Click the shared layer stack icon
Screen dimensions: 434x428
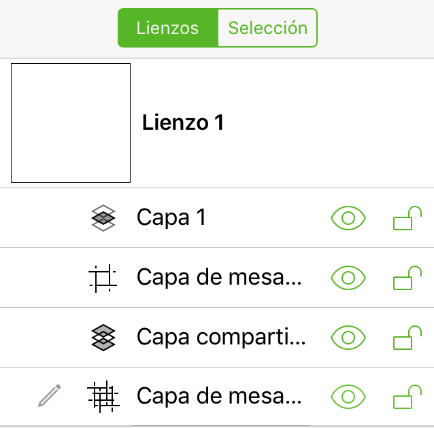coord(103,338)
